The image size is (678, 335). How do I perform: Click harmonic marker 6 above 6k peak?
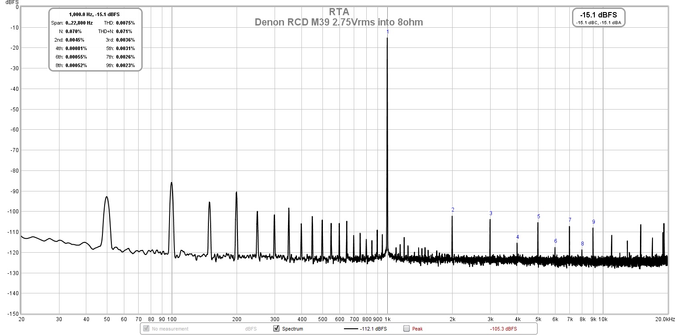(555, 241)
